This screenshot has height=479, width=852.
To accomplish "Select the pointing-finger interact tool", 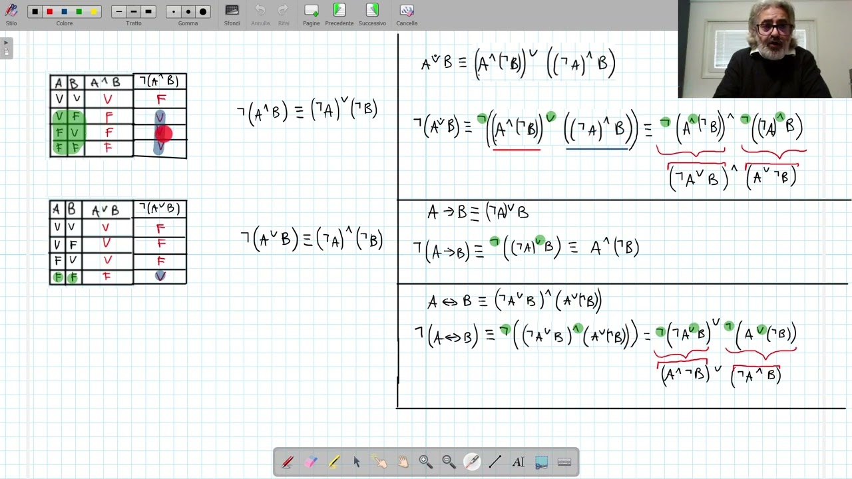I will [379, 462].
